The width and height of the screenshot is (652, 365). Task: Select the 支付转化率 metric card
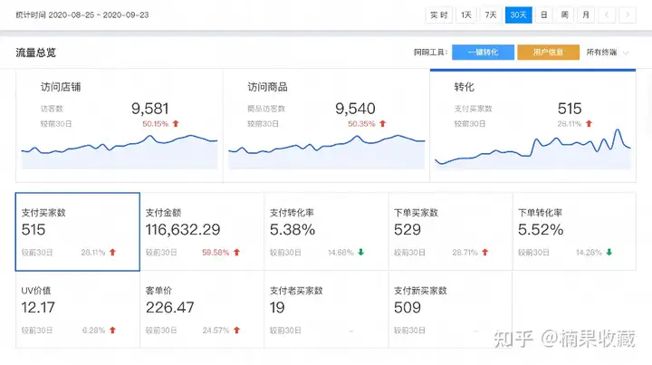(326, 232)
